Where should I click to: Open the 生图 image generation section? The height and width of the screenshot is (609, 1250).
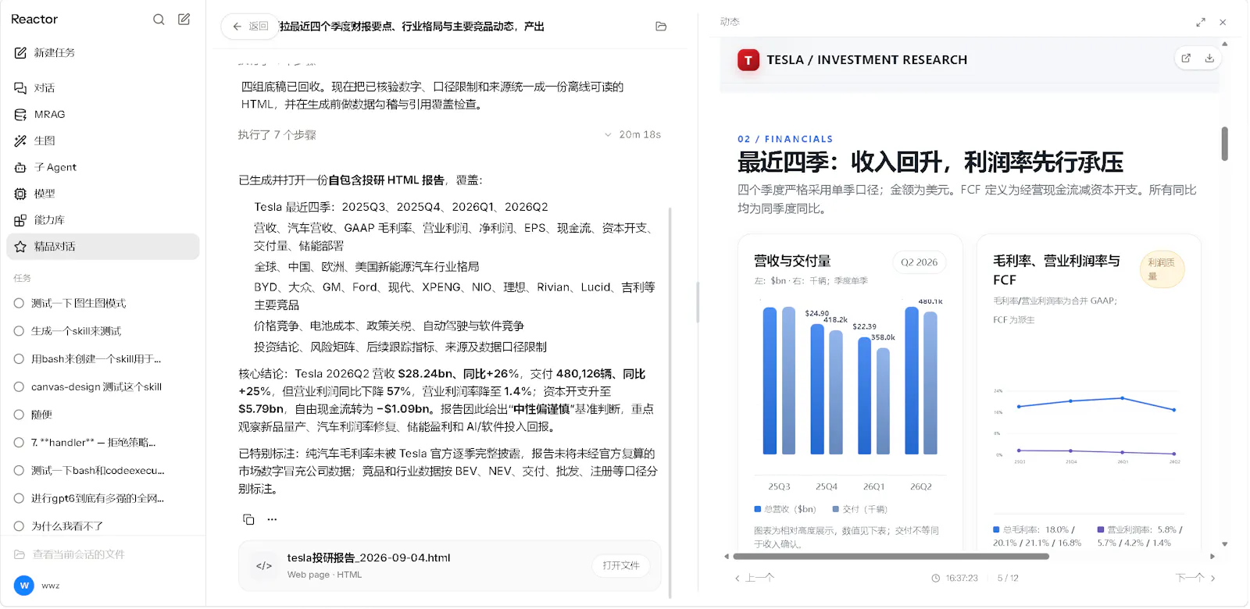pyautogui.click(x=103, y=141)
